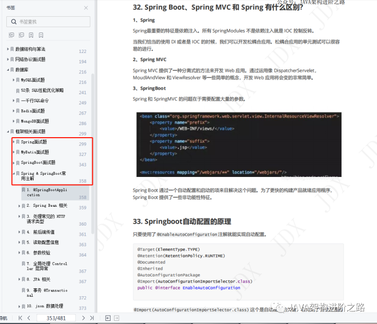
Task: Go to the first page
Action: (20, 318)
